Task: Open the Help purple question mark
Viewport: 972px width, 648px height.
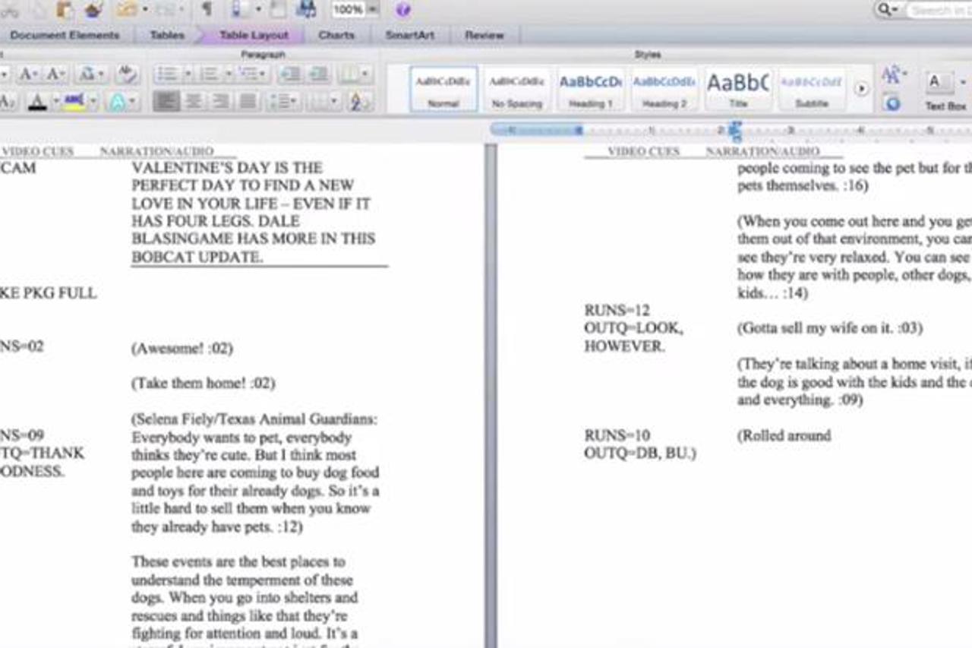Action: (x=403, y=10)
